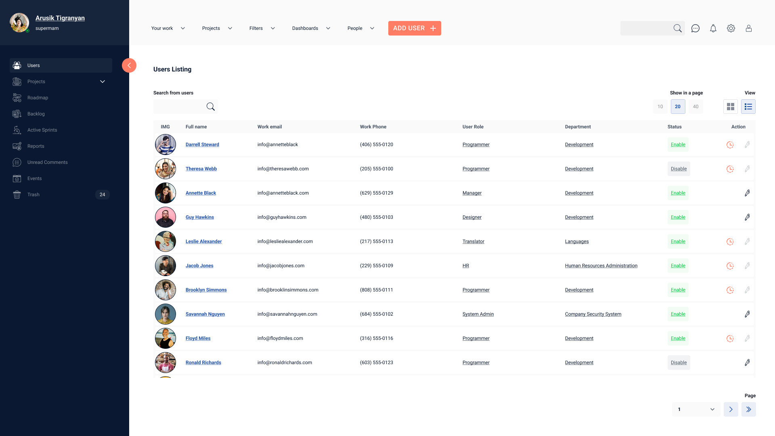Screen dimensions: 775x436
Task: Open Guy Hawkins' profile link
Action: [200, 217]
